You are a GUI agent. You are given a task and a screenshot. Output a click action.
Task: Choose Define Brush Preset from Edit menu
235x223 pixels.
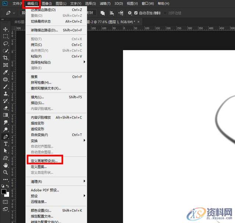56,161
